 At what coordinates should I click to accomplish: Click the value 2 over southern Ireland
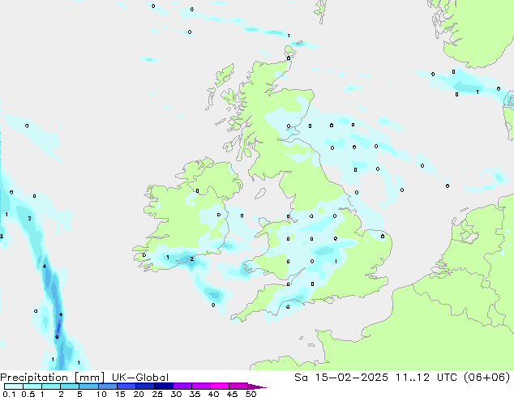click(192, 258)
